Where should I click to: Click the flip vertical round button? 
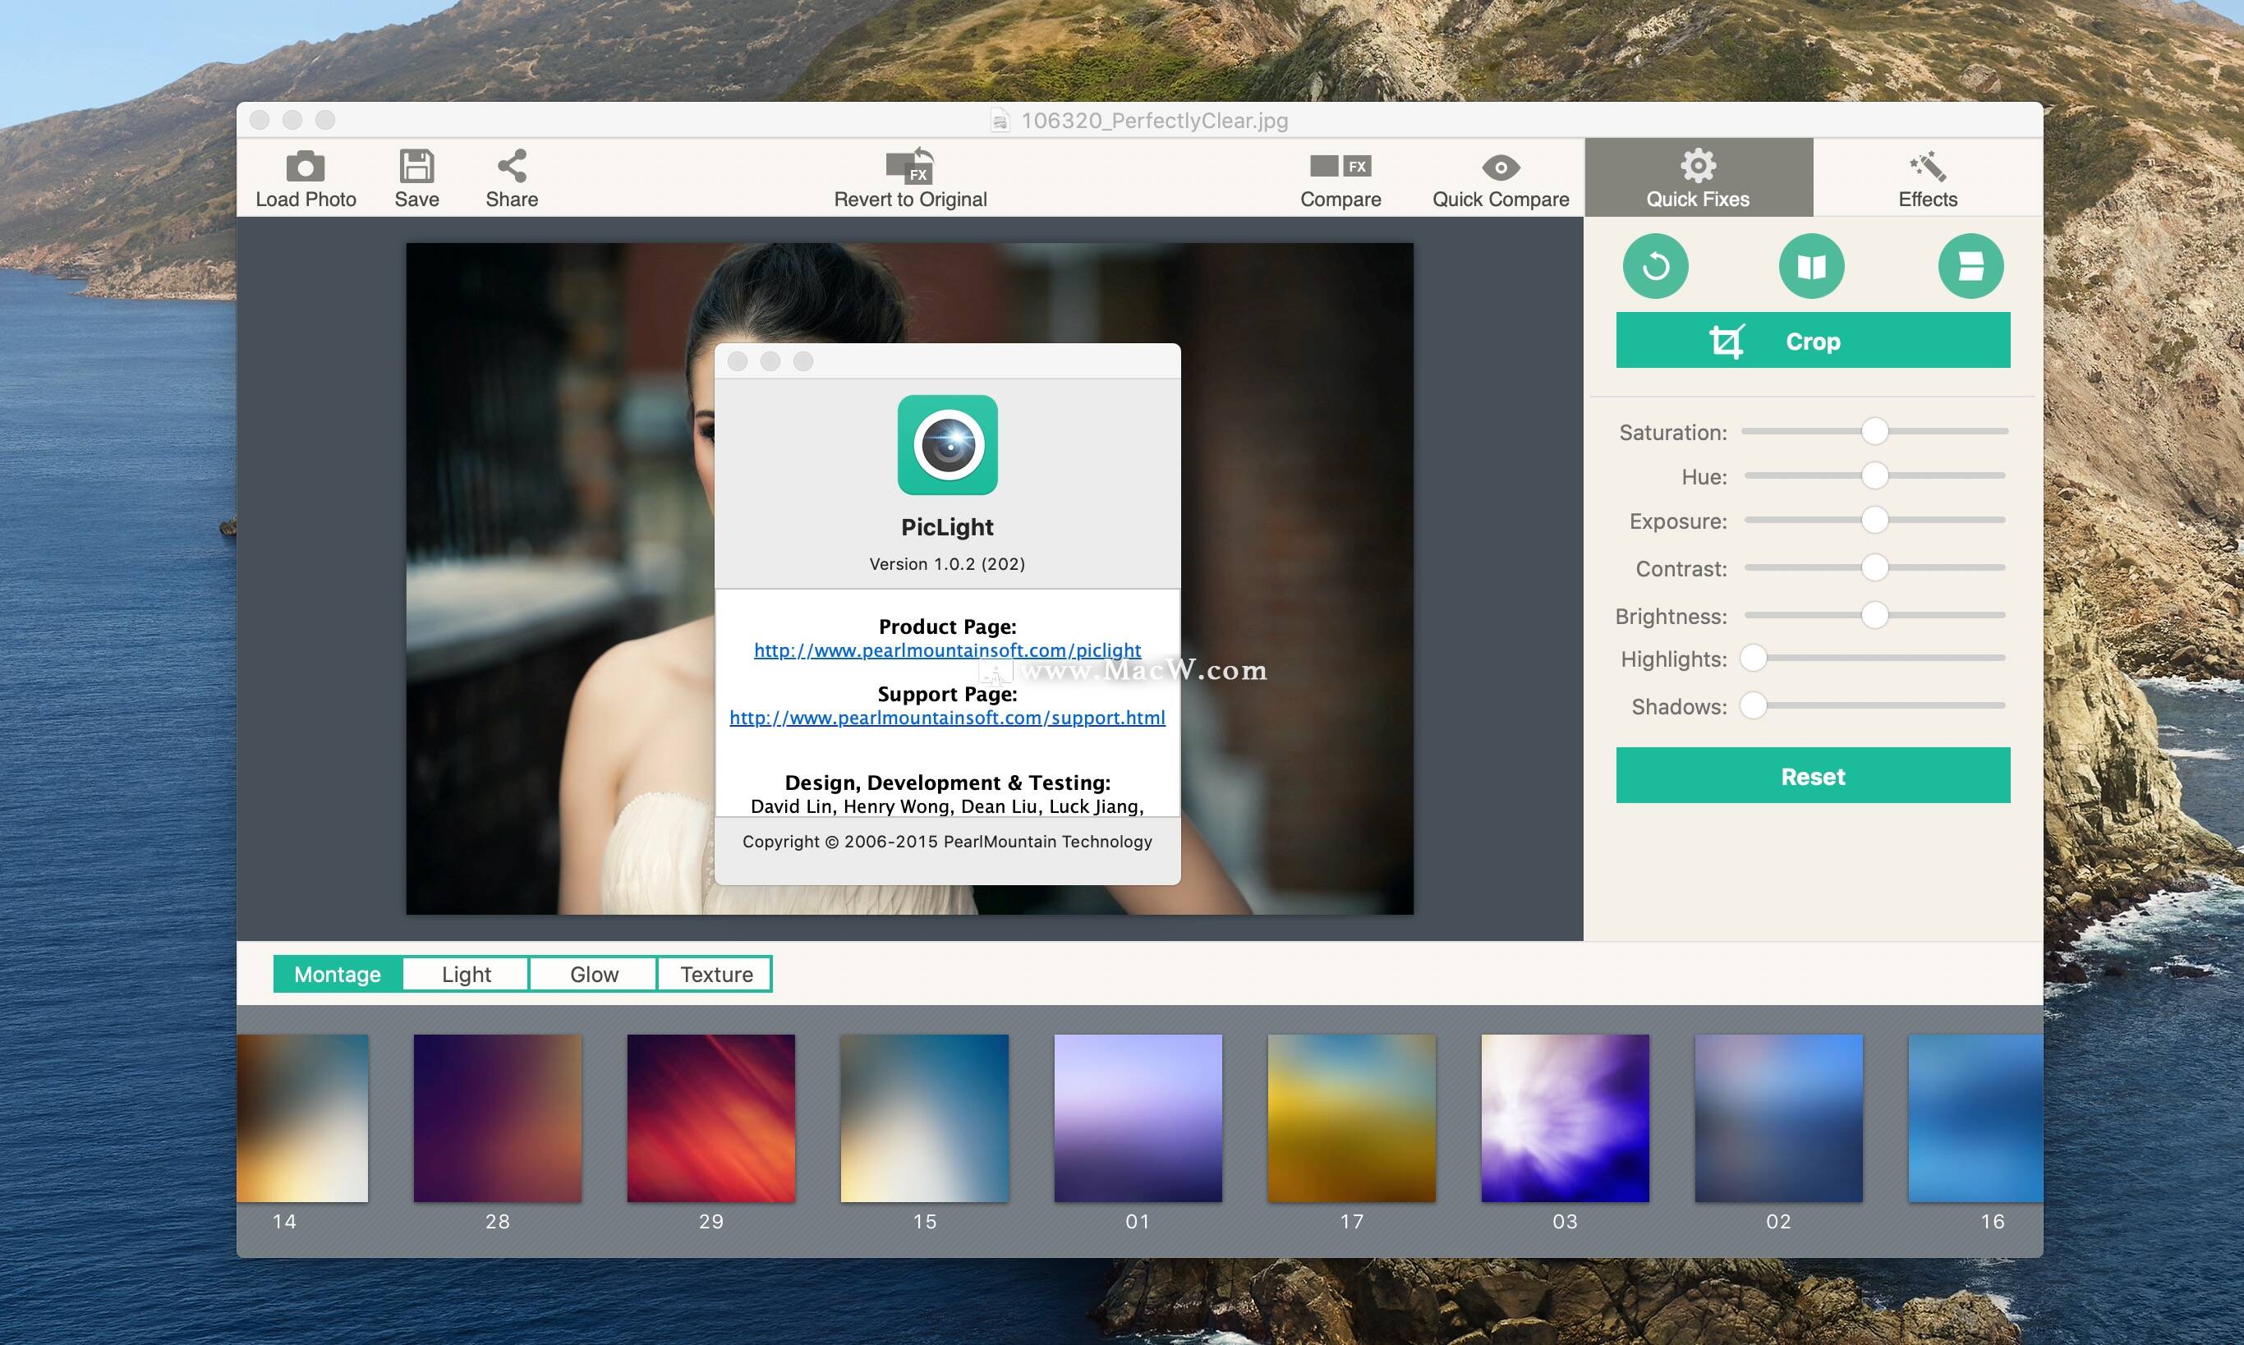[x=1971, y=265]
